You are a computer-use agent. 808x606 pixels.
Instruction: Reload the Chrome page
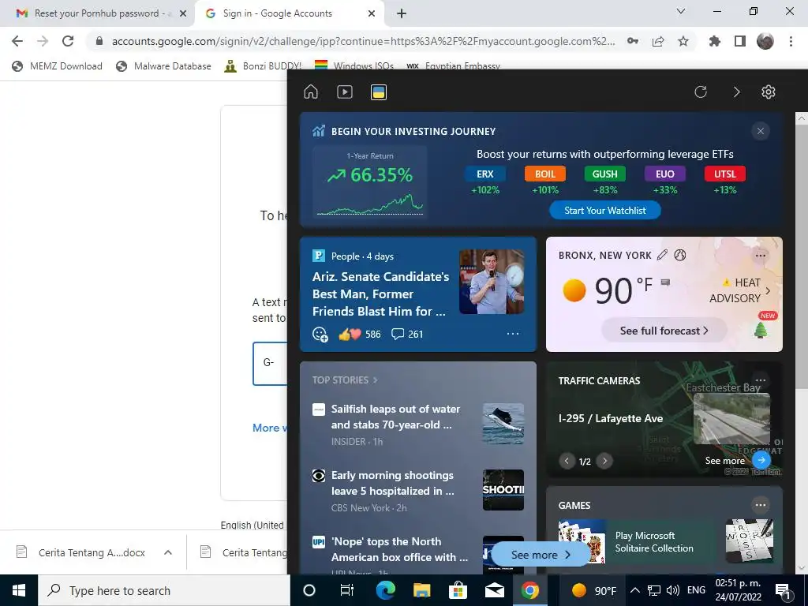pyautogui.click(x=68, y=41)
